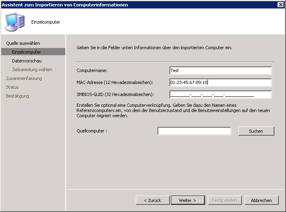Screen dimensions: 286x212
Task: Select the 'Bestätigung' step
Action: point(18,96)
